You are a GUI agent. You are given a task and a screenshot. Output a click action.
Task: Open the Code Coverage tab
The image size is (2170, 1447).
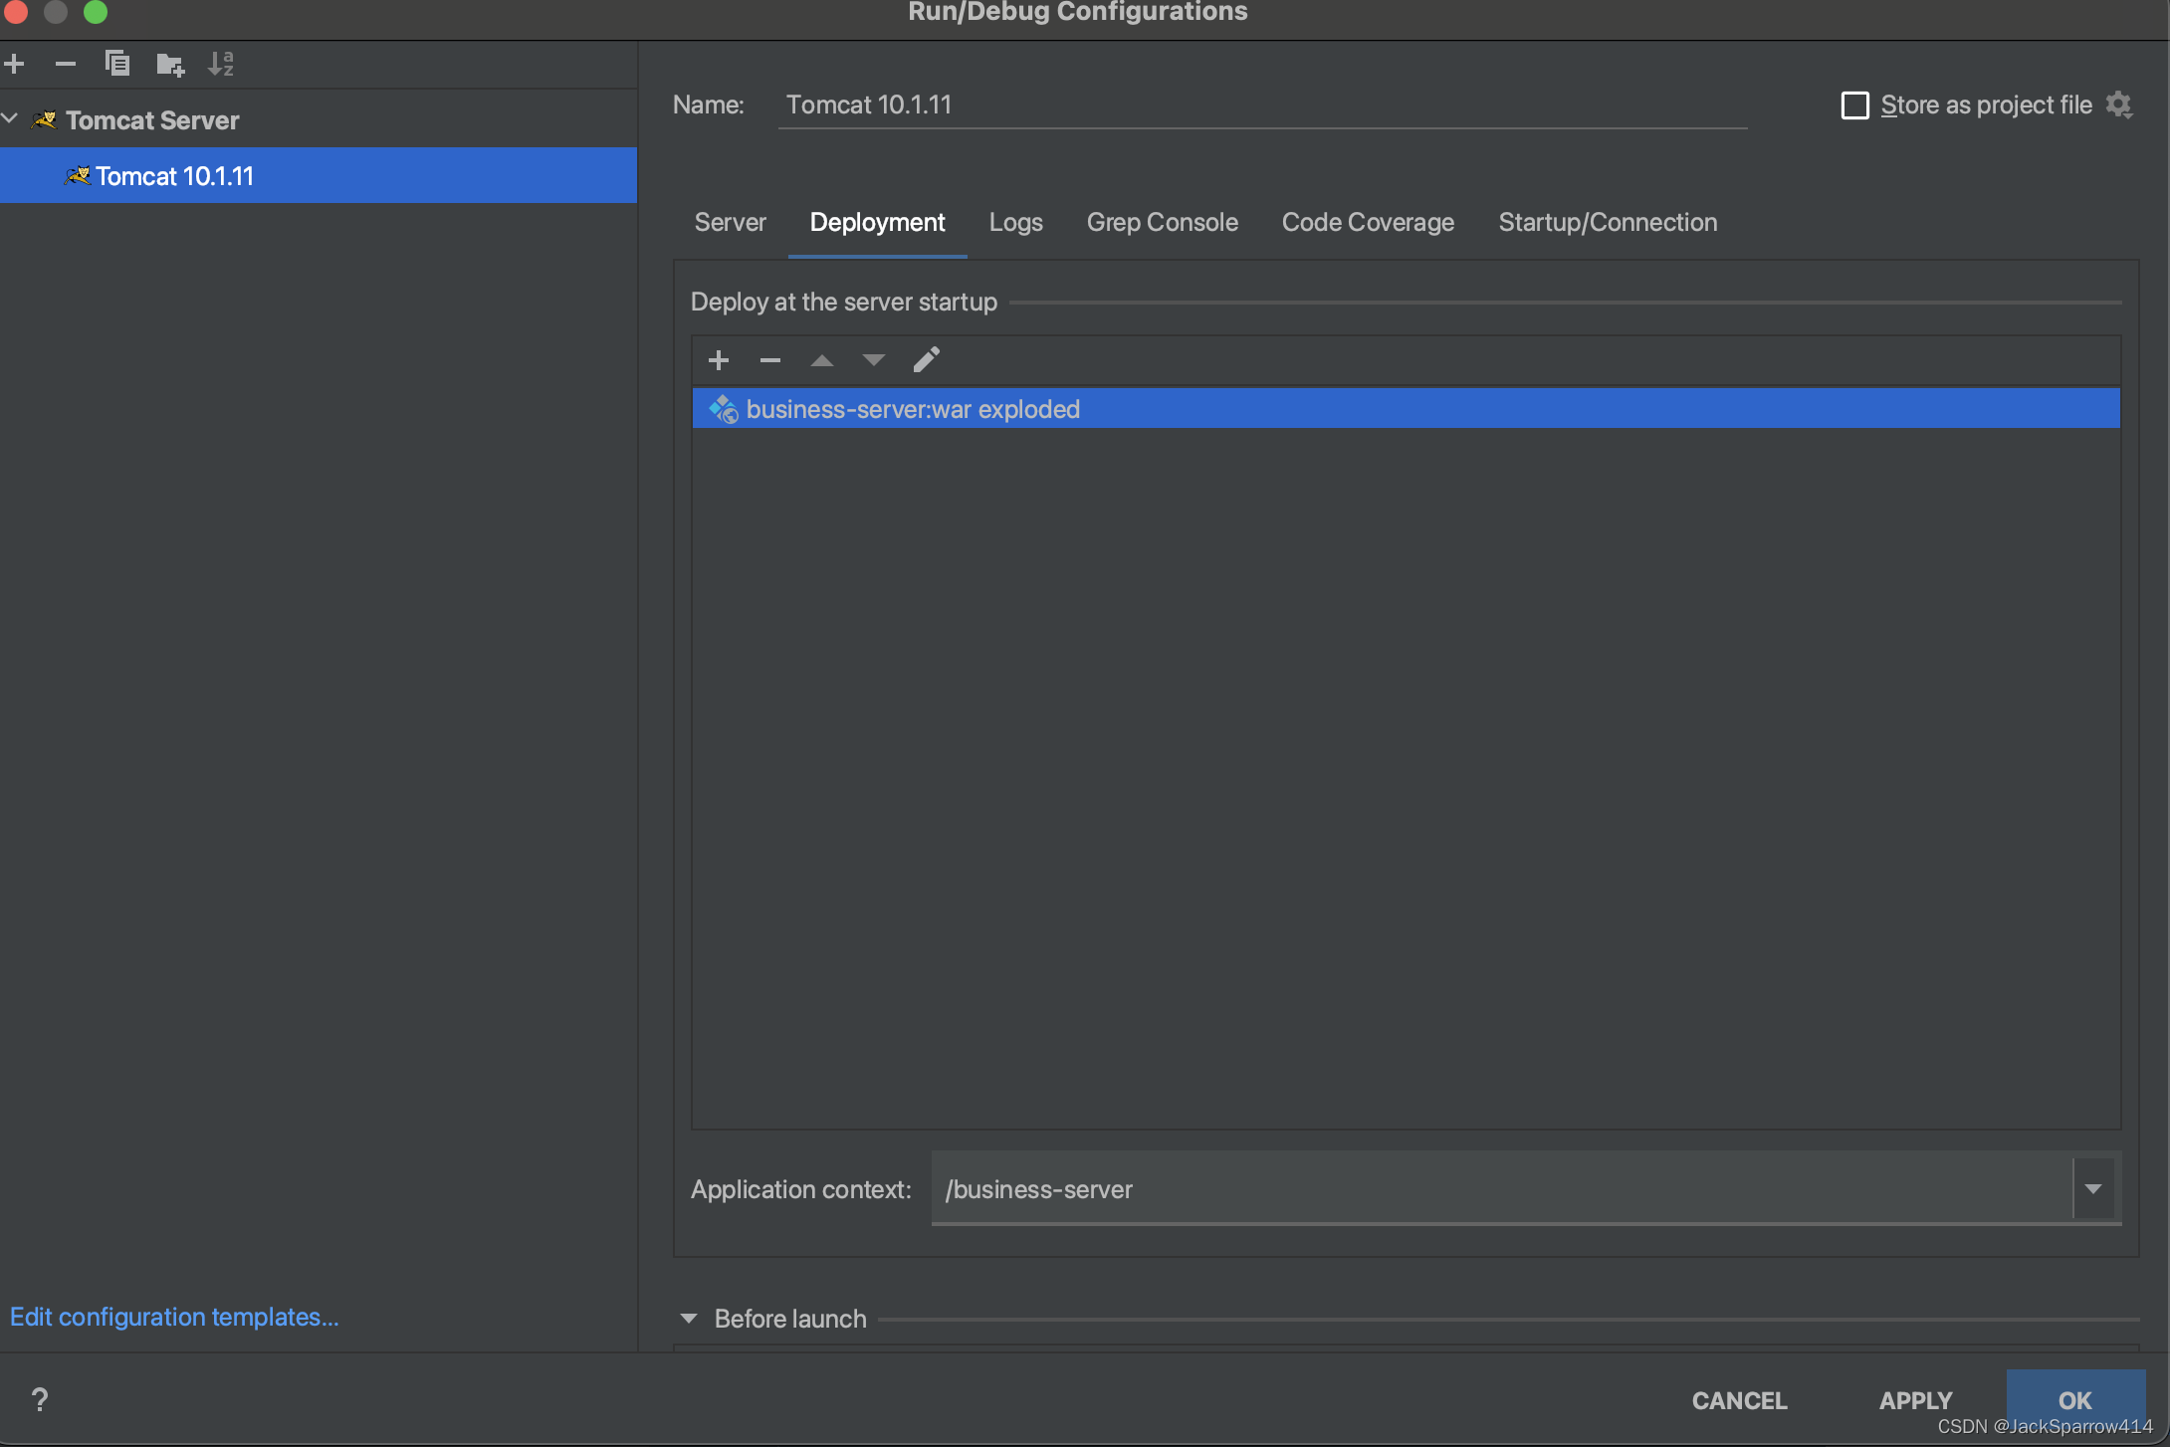tap(1369, 222)
